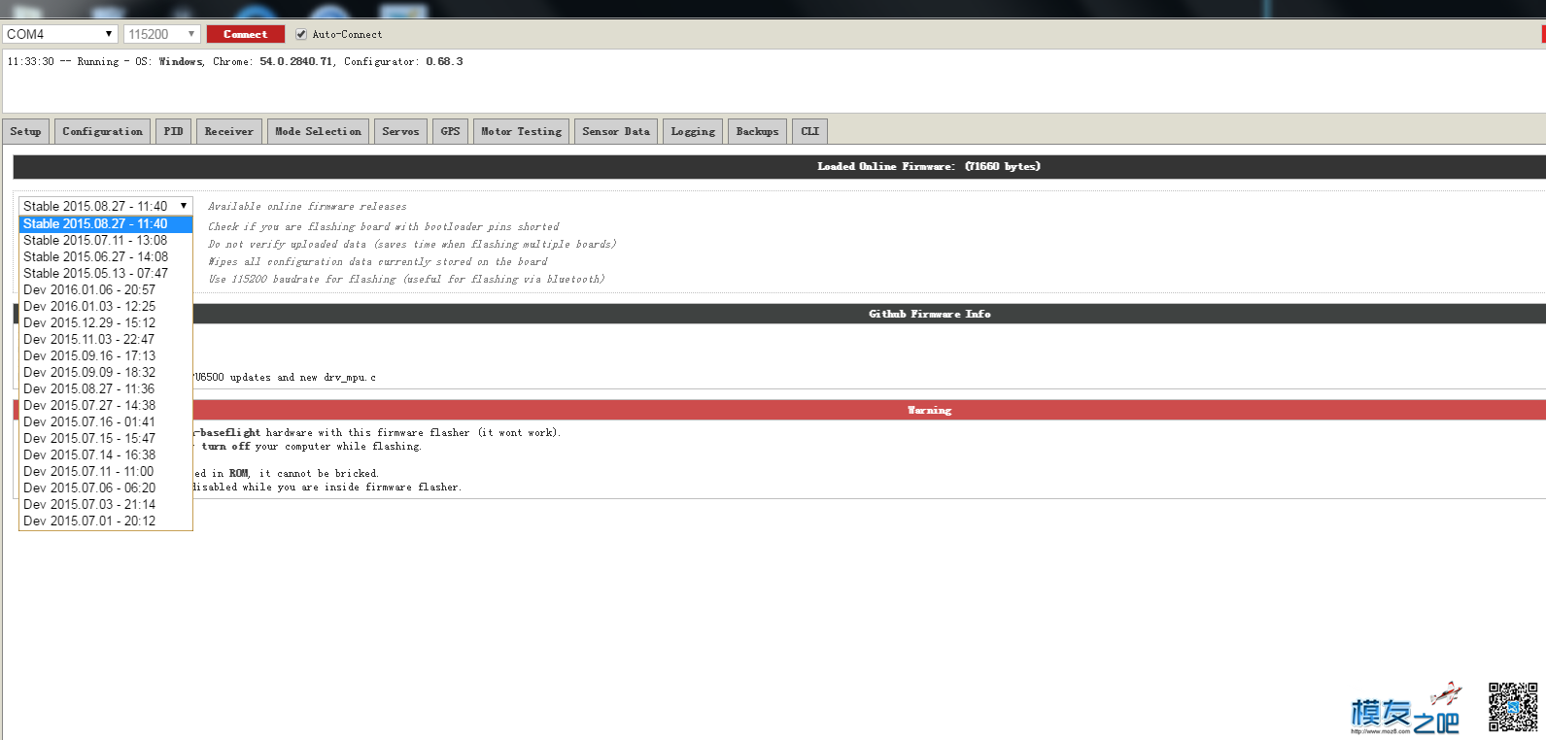Screen dimensions: 1546x740
Task: Switch to the Setup tab
Action: (26, 131)
